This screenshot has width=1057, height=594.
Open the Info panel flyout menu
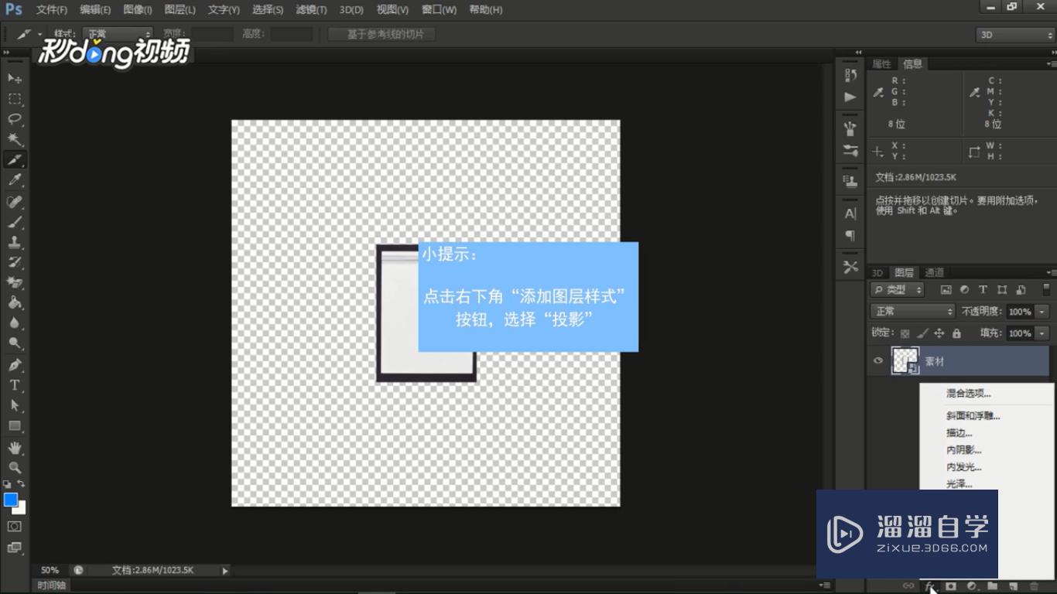[x=1051, y=63]
